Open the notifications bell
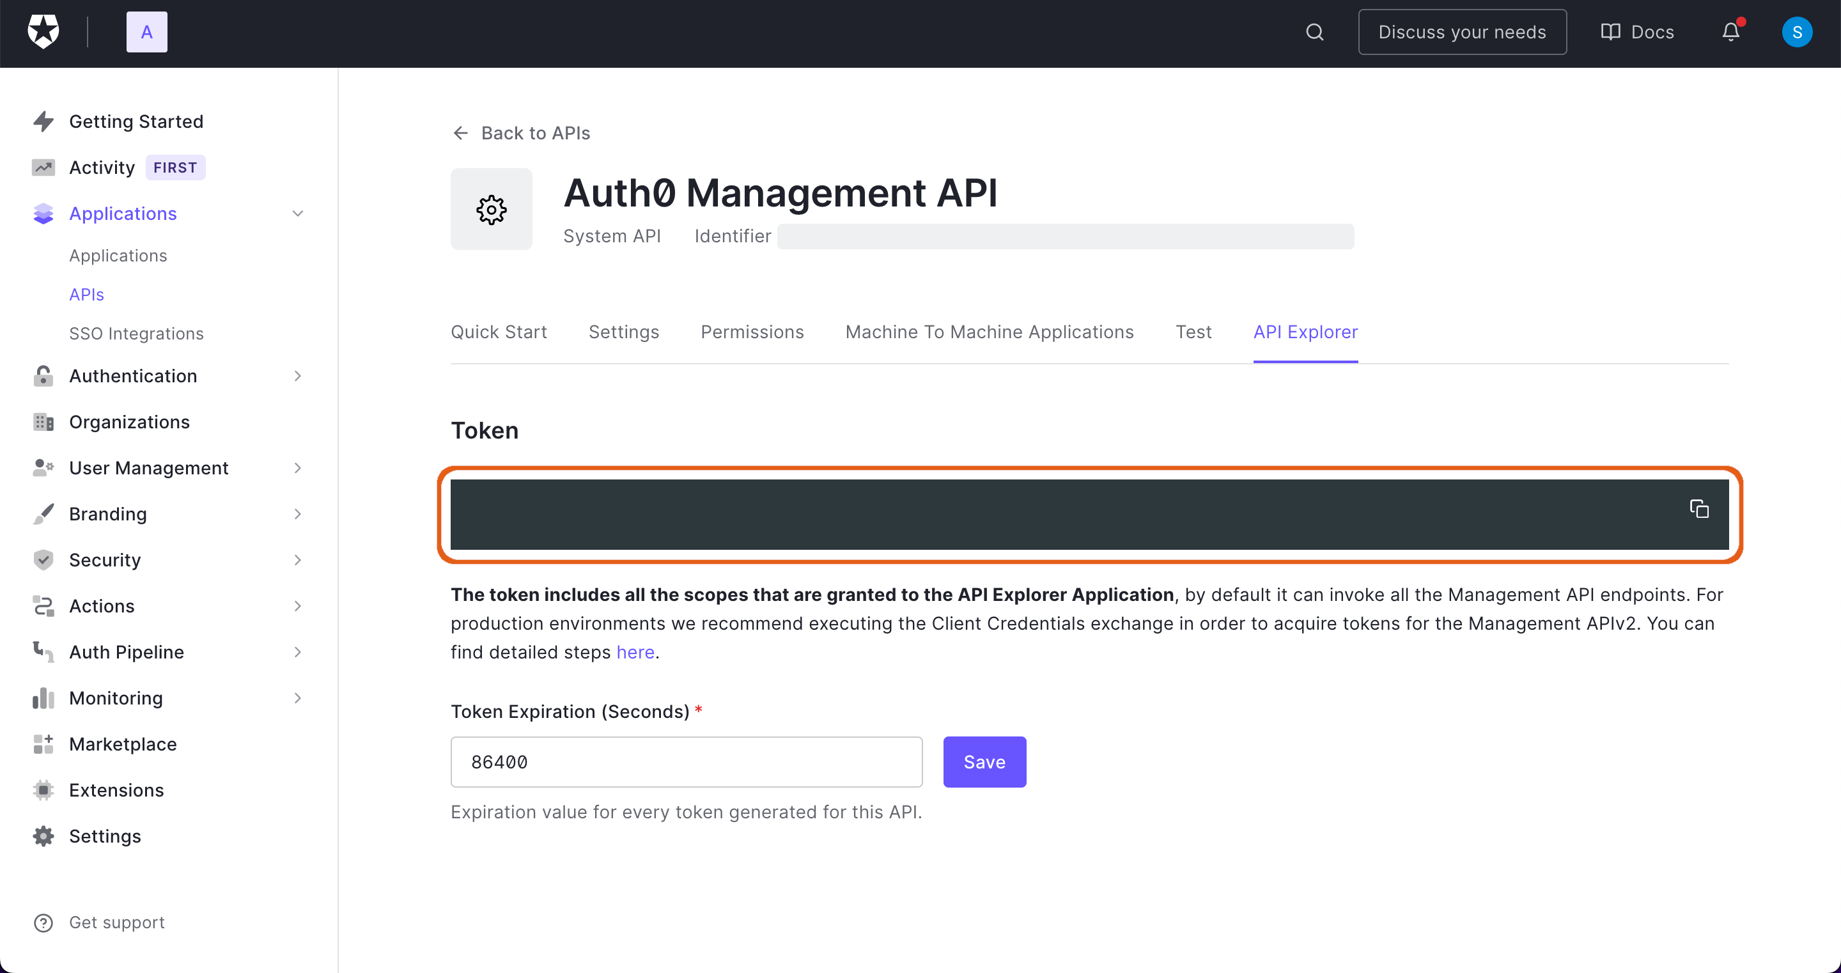The height and width of the screenshot is (973, 1841). click(1730, 32)
